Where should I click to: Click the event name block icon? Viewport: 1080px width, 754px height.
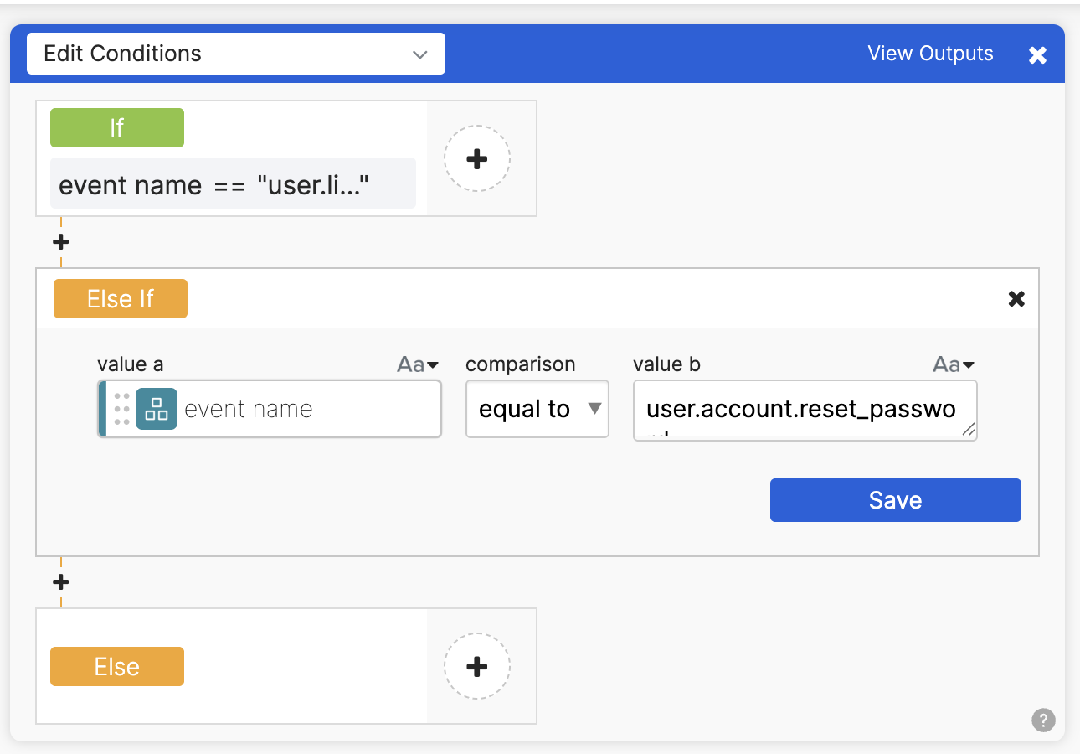pyautogui.click(x=157, y=409)
